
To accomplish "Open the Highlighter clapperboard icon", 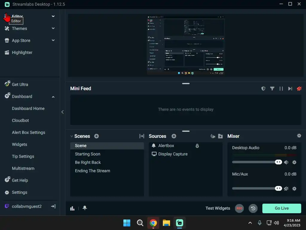I will (7, 52).
